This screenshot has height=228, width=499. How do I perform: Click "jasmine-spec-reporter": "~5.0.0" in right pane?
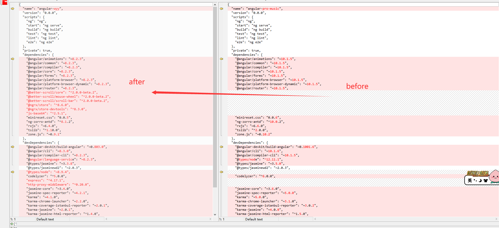pos(266,193)
